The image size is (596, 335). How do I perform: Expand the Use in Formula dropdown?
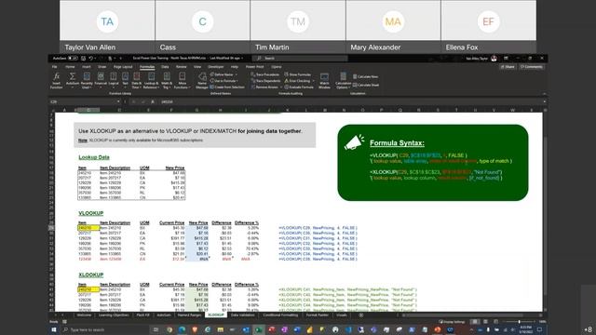point(237,81)
